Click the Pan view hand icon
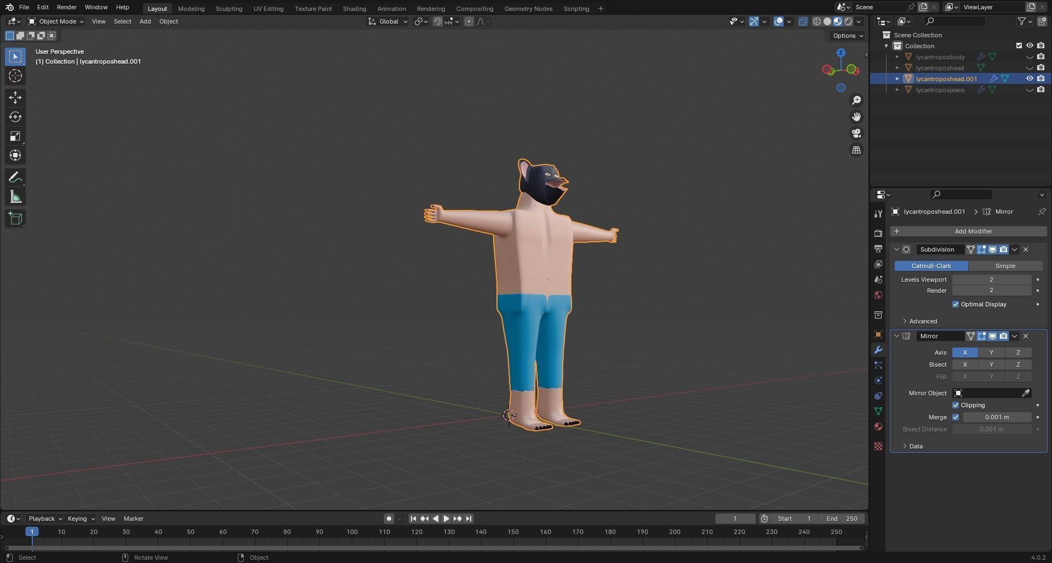 856,117
